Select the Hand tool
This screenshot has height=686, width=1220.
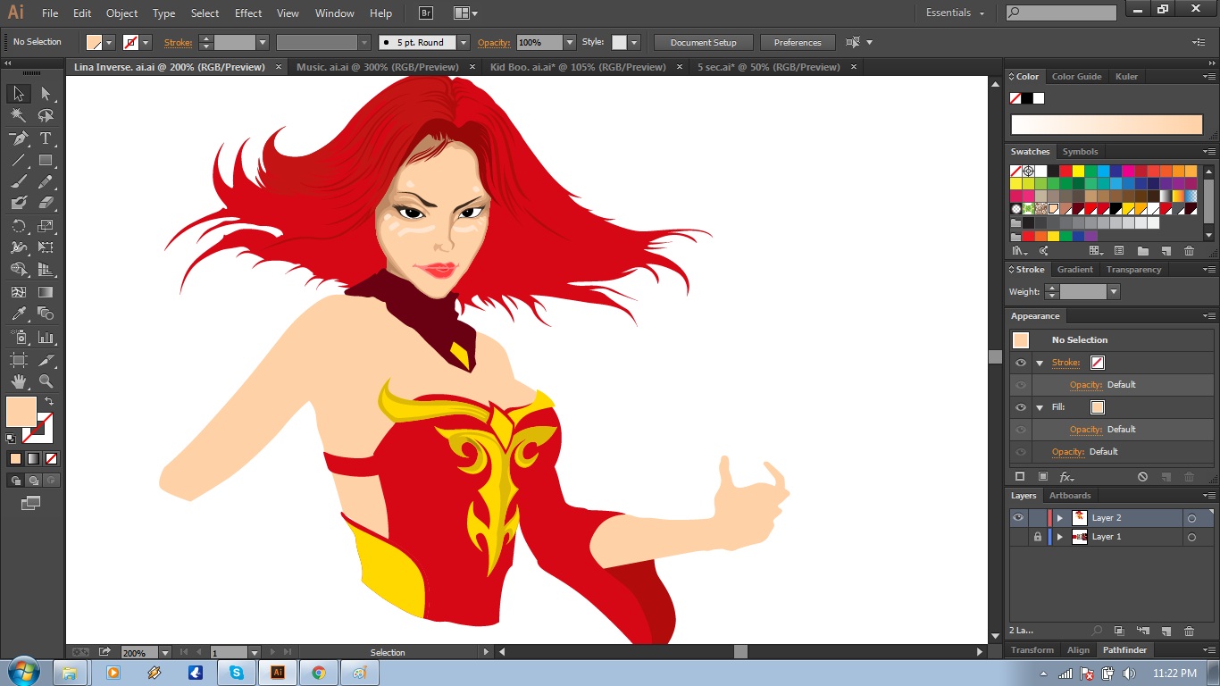tap(19, 381)
